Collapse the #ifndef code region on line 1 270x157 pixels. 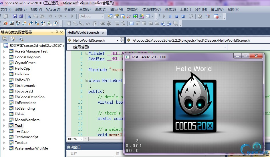[87, 53]
